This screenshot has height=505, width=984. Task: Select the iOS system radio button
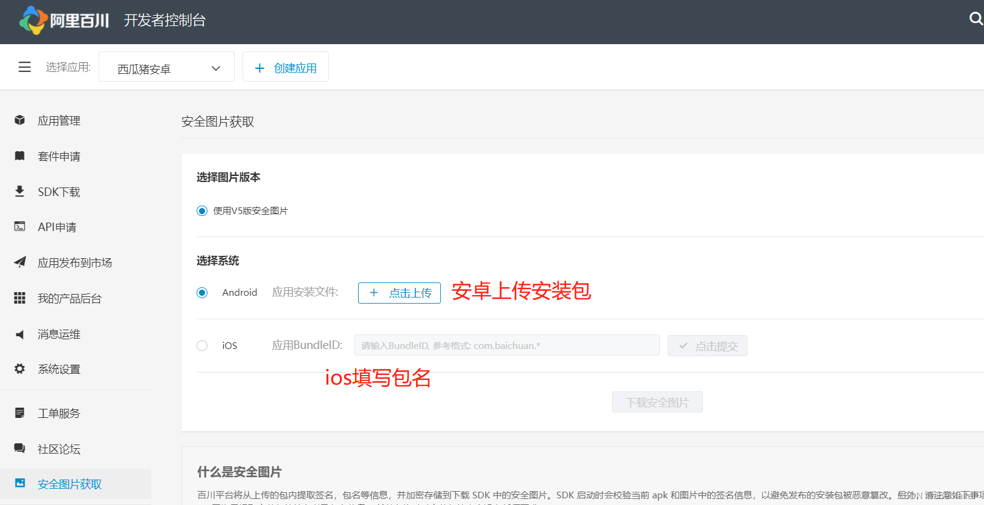point(202,345)
